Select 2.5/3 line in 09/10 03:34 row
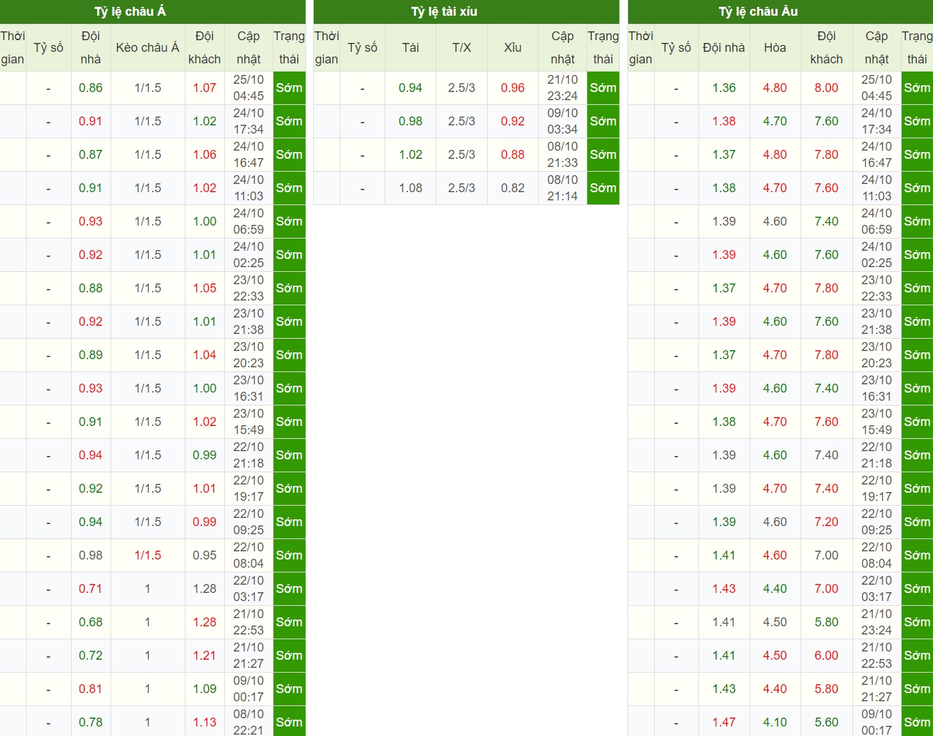933x736 pixels. pyautogui.click(x=462, y=121)
